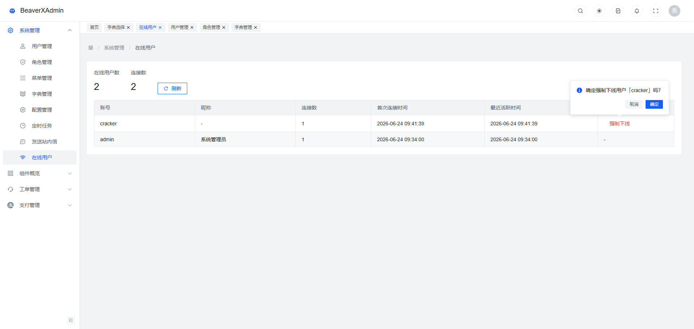
Task: Close the 角色管理 tab
Action: pos(224,27)
